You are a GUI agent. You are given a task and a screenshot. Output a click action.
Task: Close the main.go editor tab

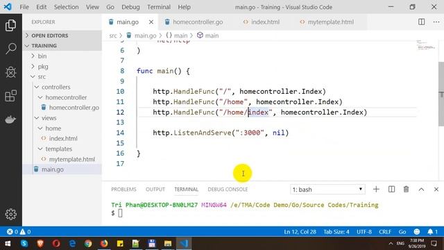[151, 22]
